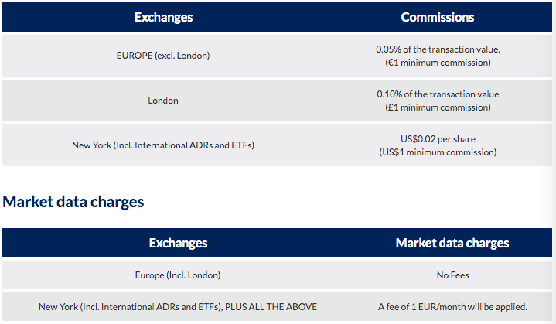
Task: Select the New York PLUS ALL THE ABOVE cell
Action: [x=178, y=307]
